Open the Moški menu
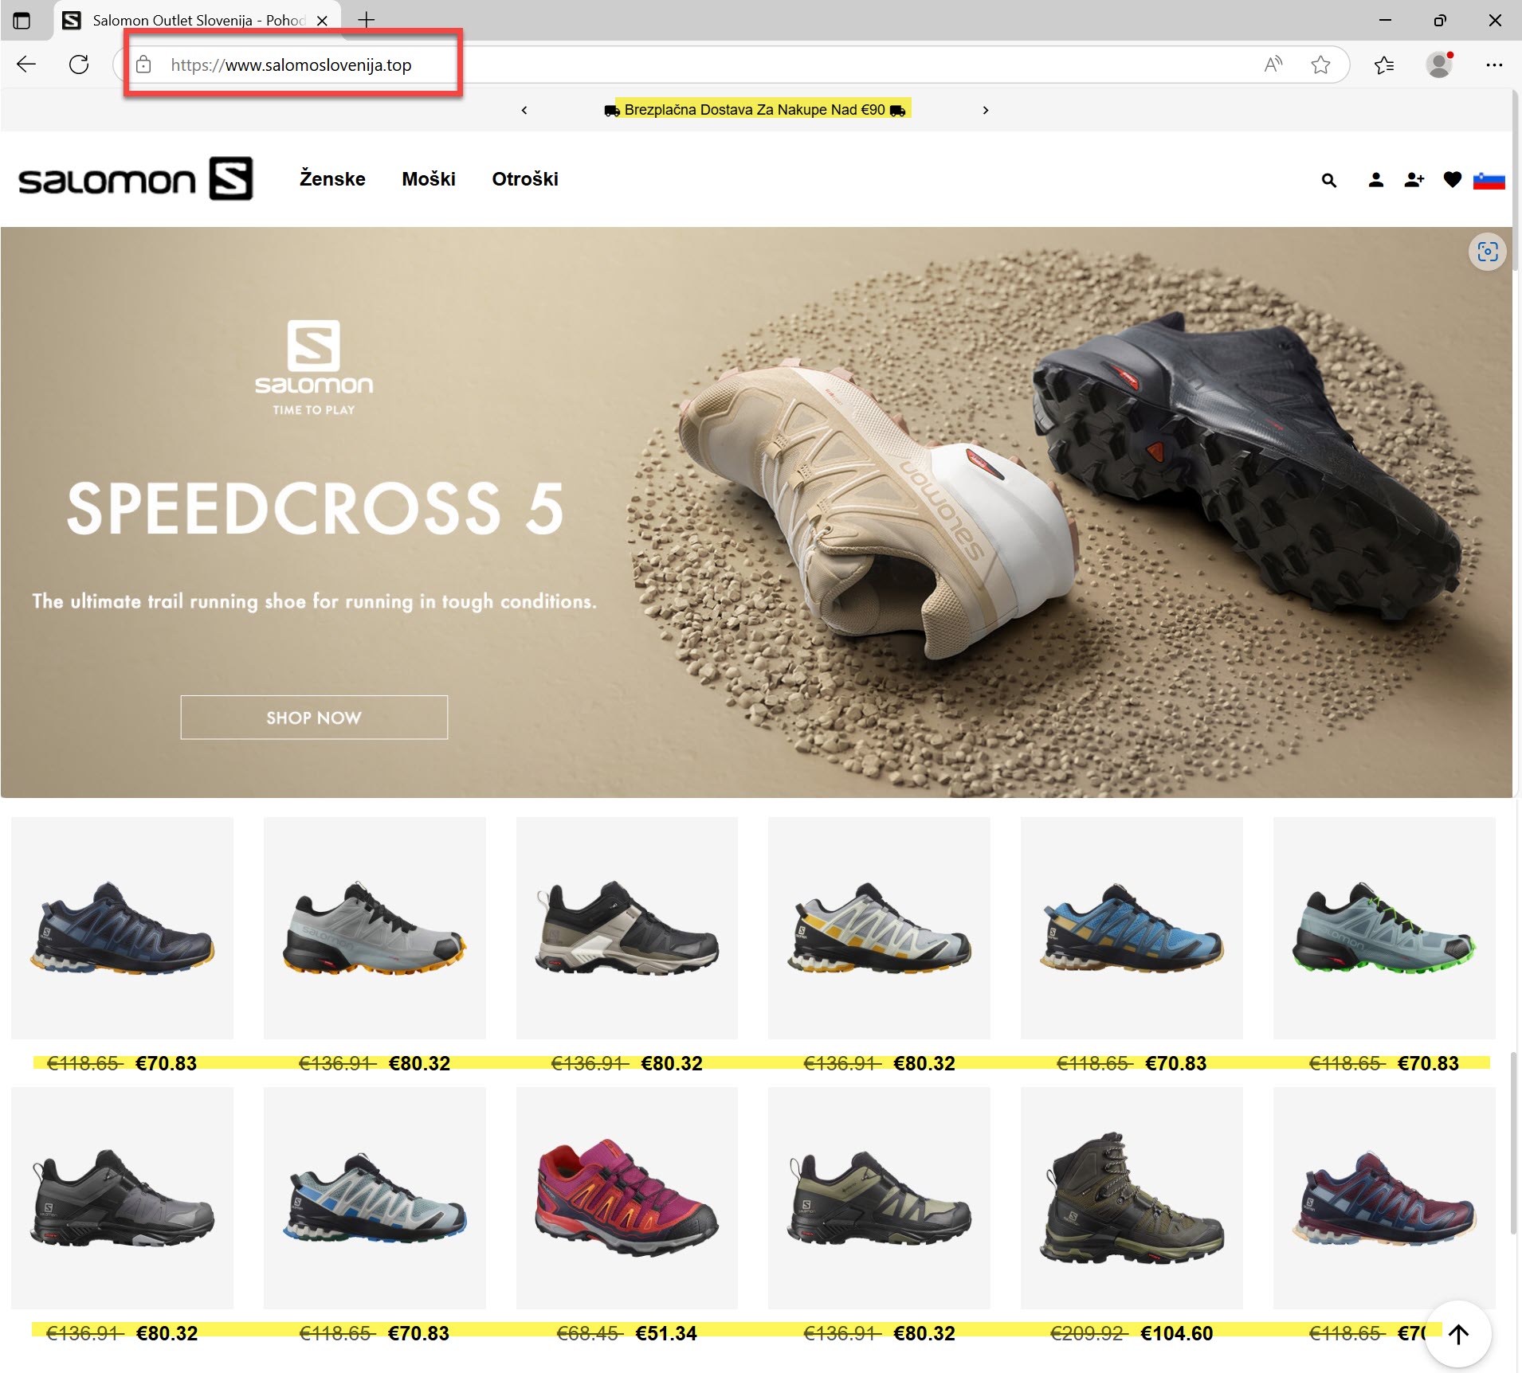 tap(429, 179)
